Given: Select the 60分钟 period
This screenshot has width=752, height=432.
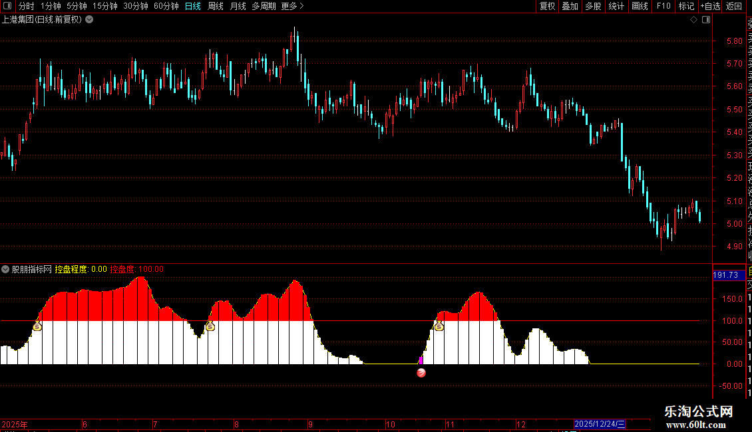Looking at the screenshot, I should (x=166, y=6).
